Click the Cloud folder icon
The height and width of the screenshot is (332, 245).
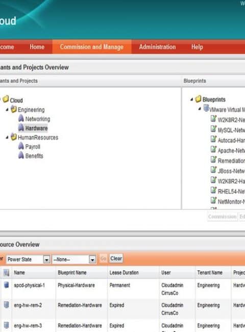6,99
